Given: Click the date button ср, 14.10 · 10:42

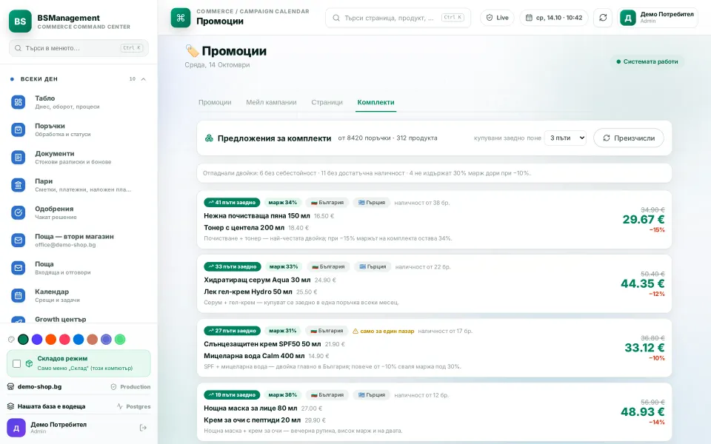Looking at the screenshot, I should (554, 18).
